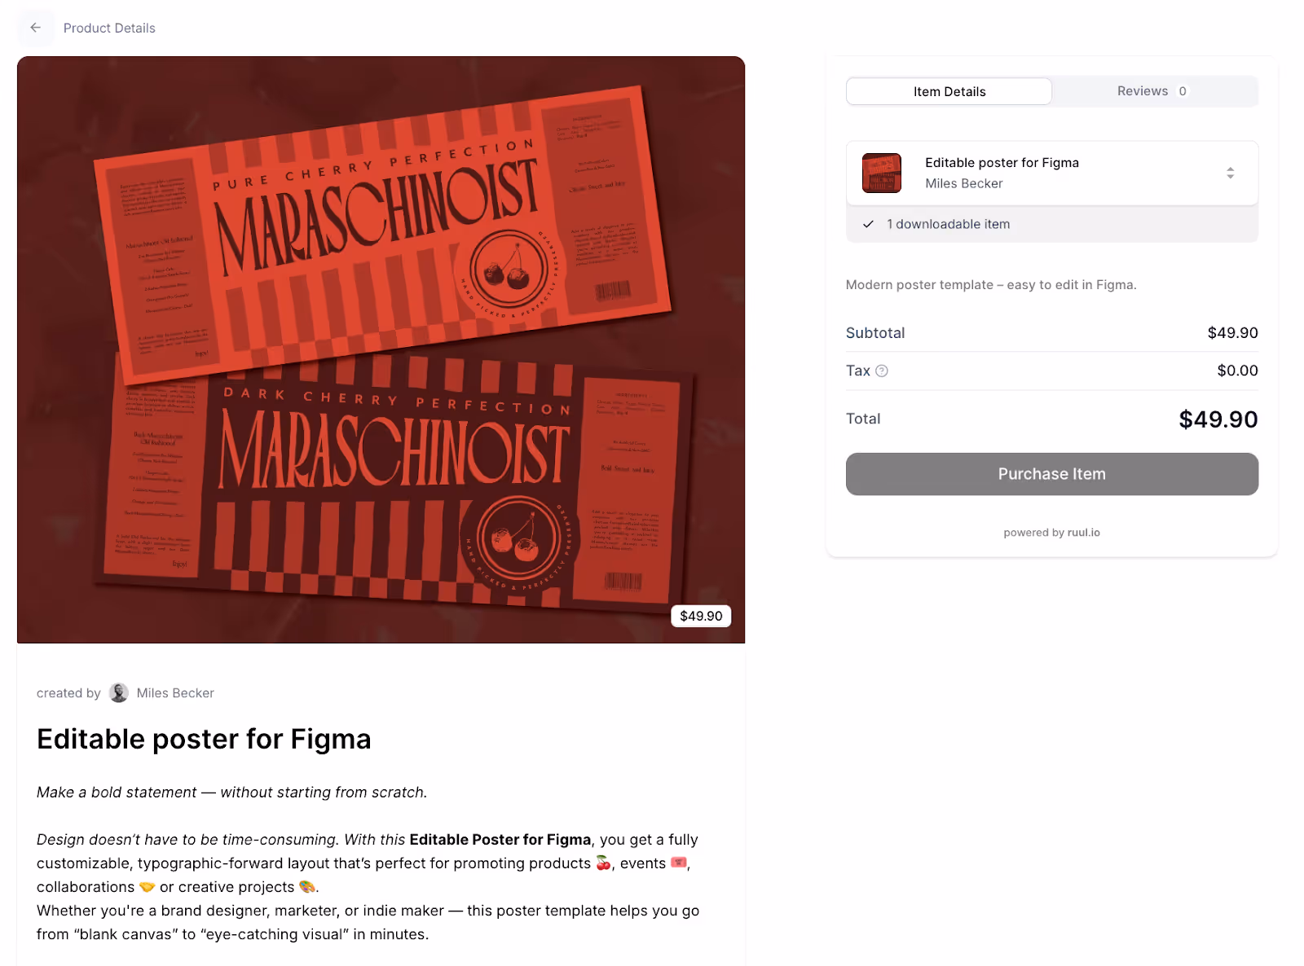The height and width of the screenshot is (966, 1304).
Task: Click the 1 downloadable item row
Action: [1052, 224]
